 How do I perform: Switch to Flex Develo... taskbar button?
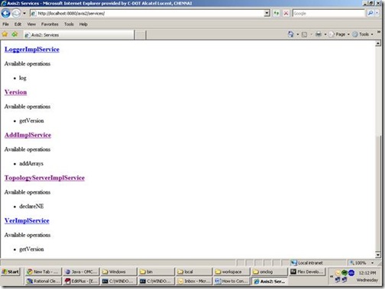[307, 271]
